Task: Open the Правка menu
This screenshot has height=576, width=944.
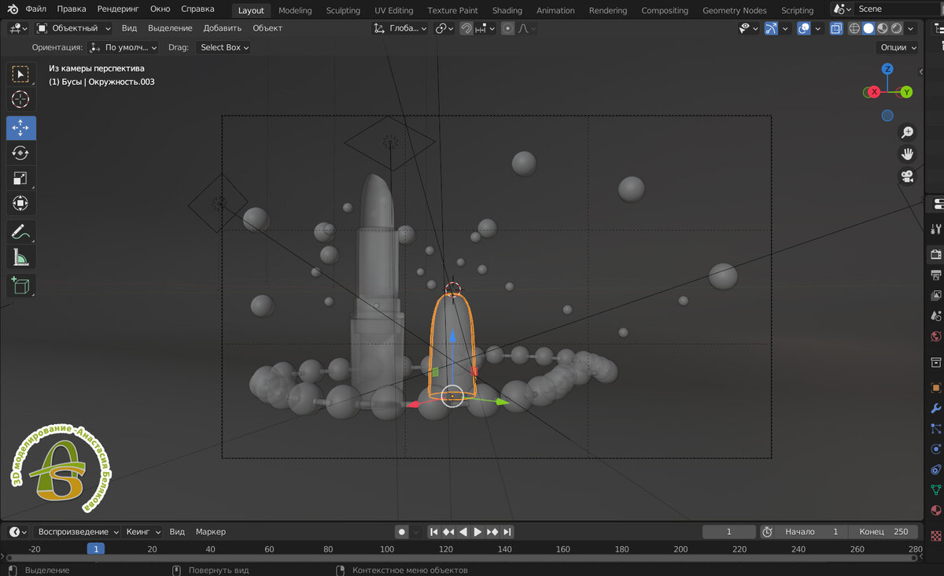Action: point(72,9)
